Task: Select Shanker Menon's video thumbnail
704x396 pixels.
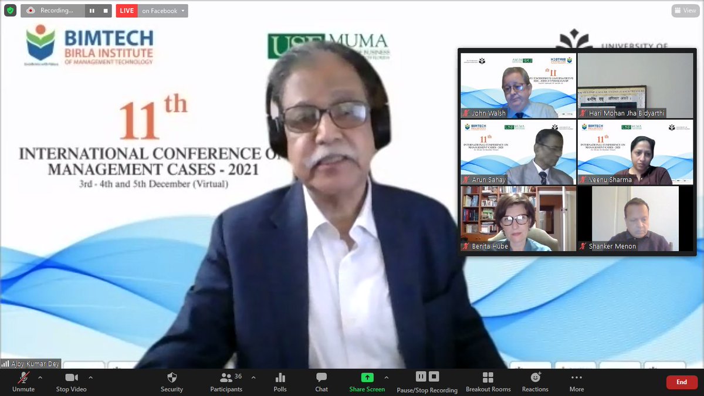Action: [635, 219]
